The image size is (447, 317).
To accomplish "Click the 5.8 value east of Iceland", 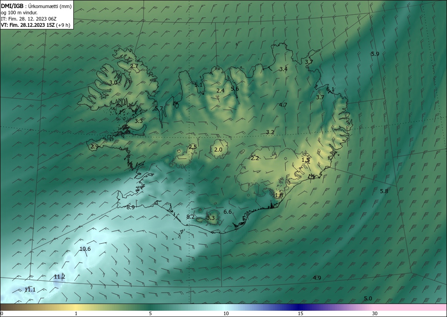I will [384, 191].
